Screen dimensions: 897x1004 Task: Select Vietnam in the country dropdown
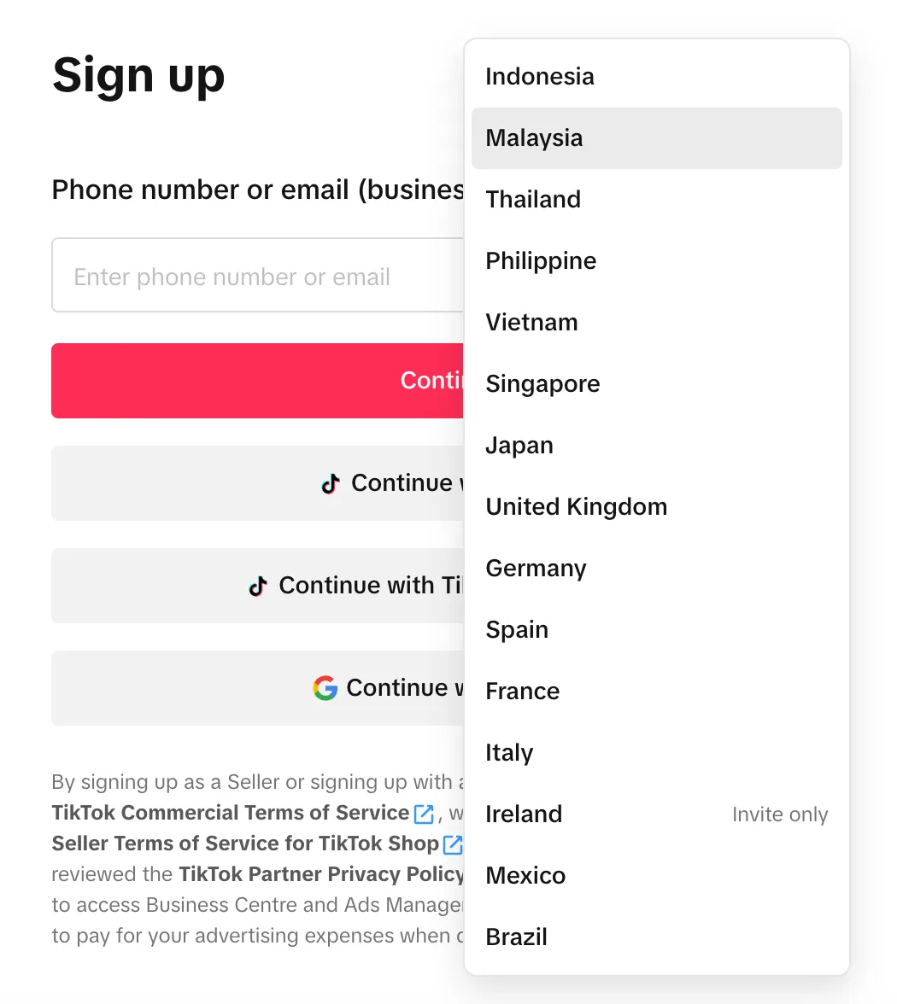(x=531, y=323)
